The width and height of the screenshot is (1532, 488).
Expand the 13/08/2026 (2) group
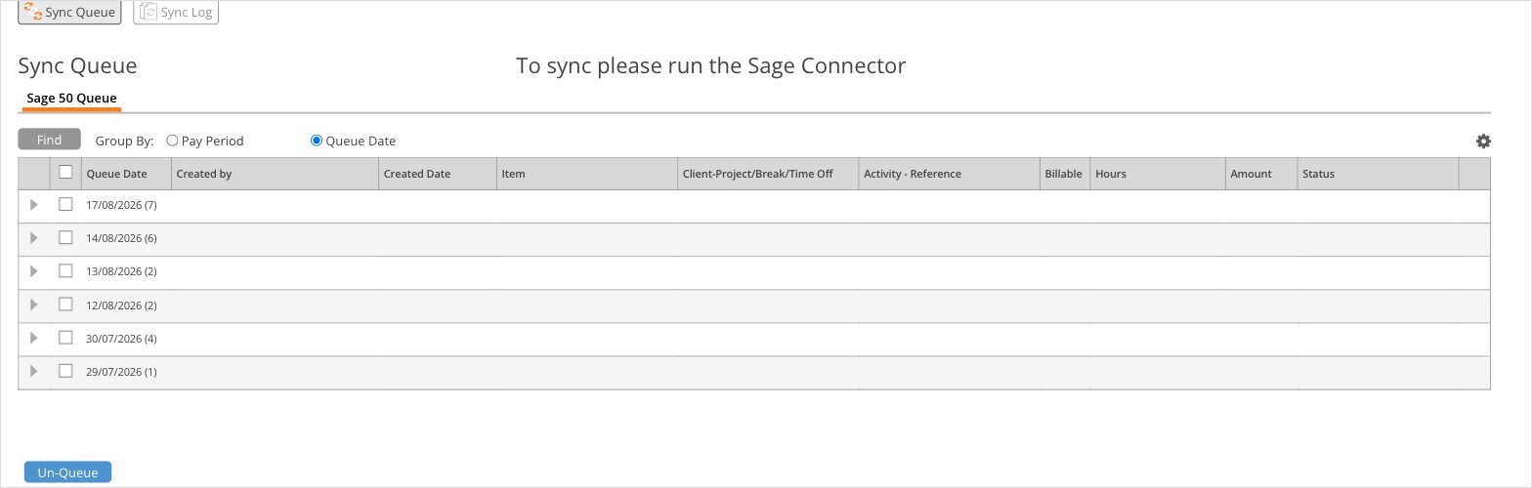pyautogui.click(x=33, y=271)
